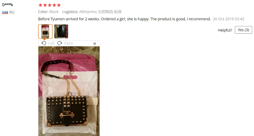Click the first red rating star
254x136 pixels.
tap(40, 5)
